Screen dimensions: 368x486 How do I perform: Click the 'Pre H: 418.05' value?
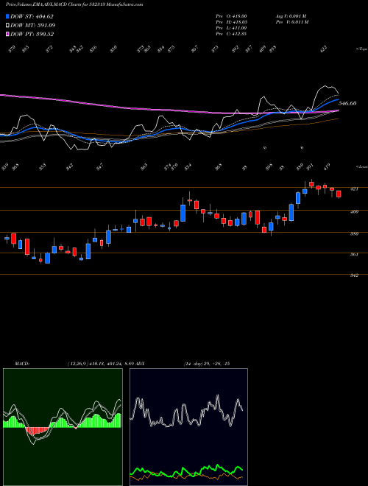[231, 22]
